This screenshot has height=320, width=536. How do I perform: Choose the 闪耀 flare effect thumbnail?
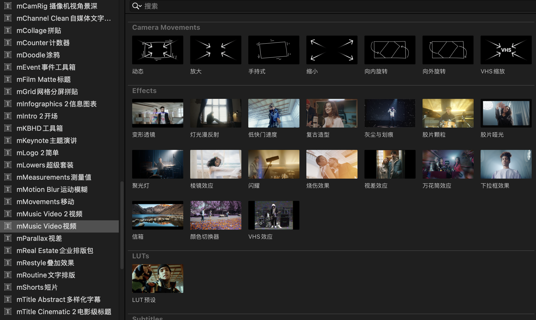pyautogui.click(x=274, y=164)
